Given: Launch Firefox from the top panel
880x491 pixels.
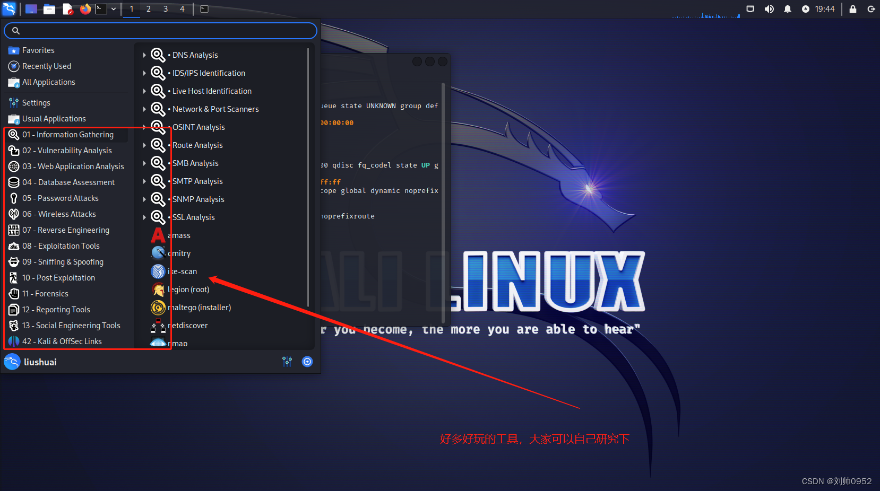Looking at the screenshot, I should [85, 9].
